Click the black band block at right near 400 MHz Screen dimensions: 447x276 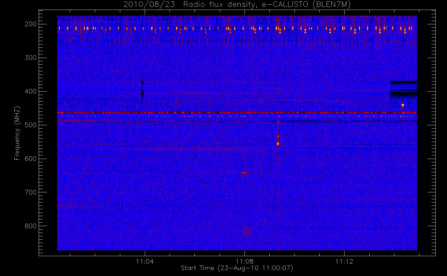coord(404,90)
